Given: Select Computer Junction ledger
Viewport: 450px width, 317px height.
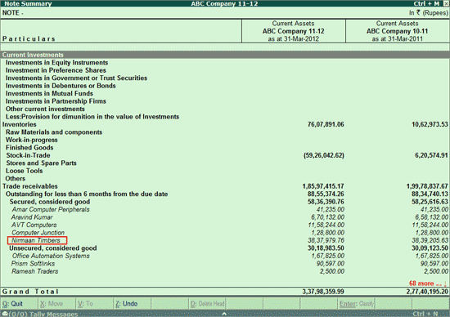Looking at the screenshot, I should click(38, 233).
